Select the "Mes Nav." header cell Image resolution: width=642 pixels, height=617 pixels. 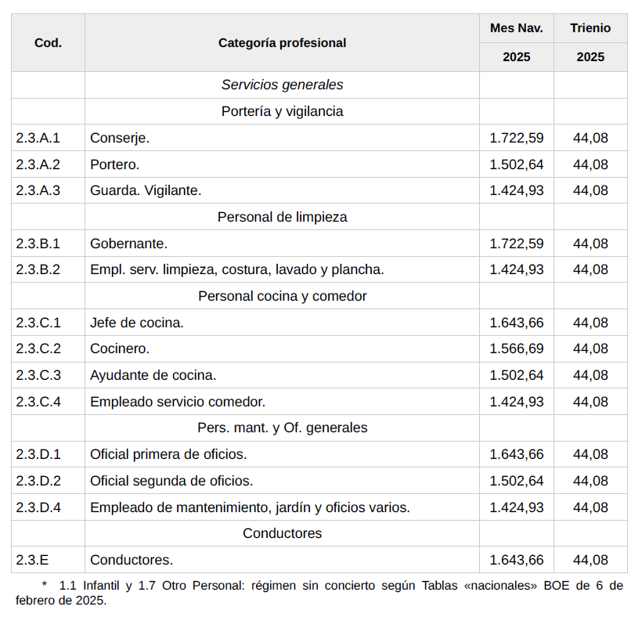click(x=516, y=28)
